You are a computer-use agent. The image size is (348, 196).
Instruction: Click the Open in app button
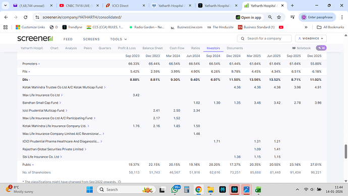tap(248, 17)
